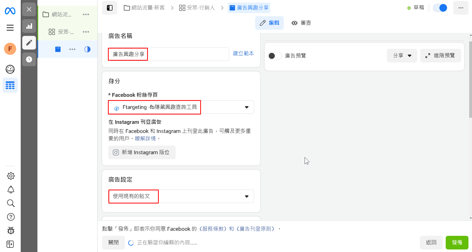Screen dimensions: 472x252
Task: Click the 草稿 status label
Action: pos(419,8)
